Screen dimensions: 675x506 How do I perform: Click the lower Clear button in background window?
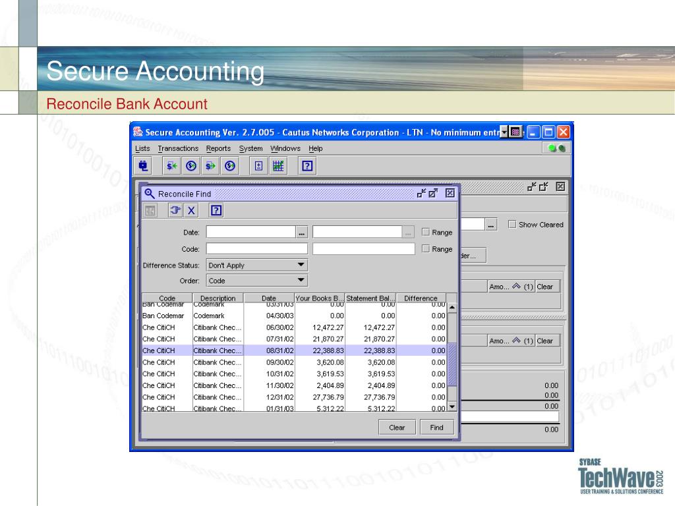click(548, 341)
